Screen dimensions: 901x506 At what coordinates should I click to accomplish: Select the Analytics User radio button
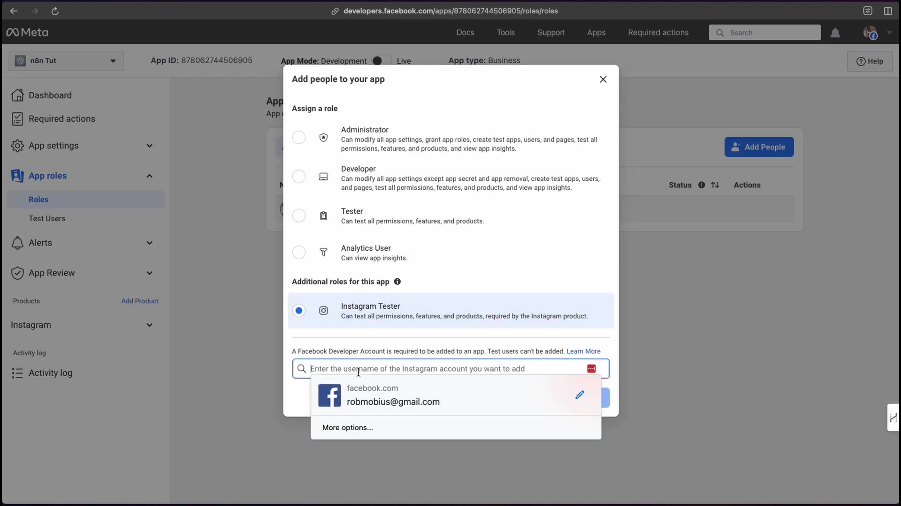299,253
